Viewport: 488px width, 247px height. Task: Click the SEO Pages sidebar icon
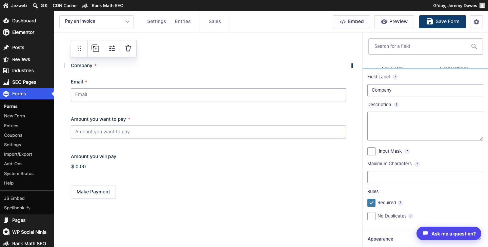point(6,82)
